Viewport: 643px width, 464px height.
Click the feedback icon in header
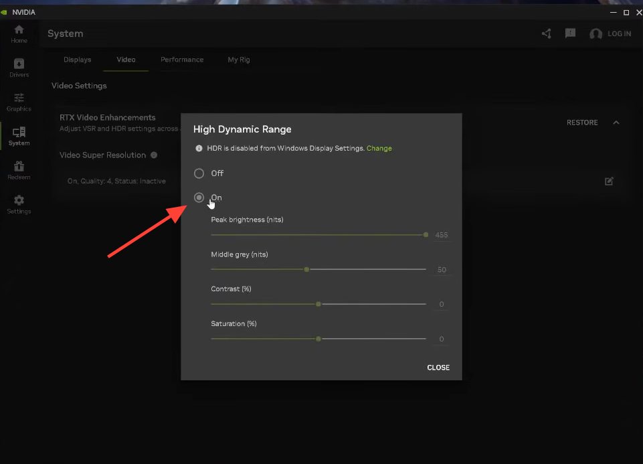pos(570,33)
